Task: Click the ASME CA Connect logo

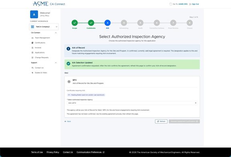Action: pyautogui.click(x=49, y=4)
